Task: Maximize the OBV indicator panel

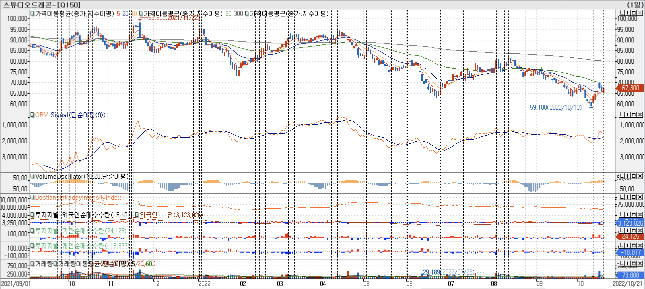Action: tap(634, 115)
